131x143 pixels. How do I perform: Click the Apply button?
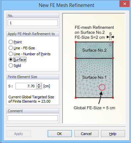click(x=19, y=134)
